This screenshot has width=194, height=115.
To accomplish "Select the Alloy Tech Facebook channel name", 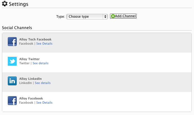I will 35,39.
